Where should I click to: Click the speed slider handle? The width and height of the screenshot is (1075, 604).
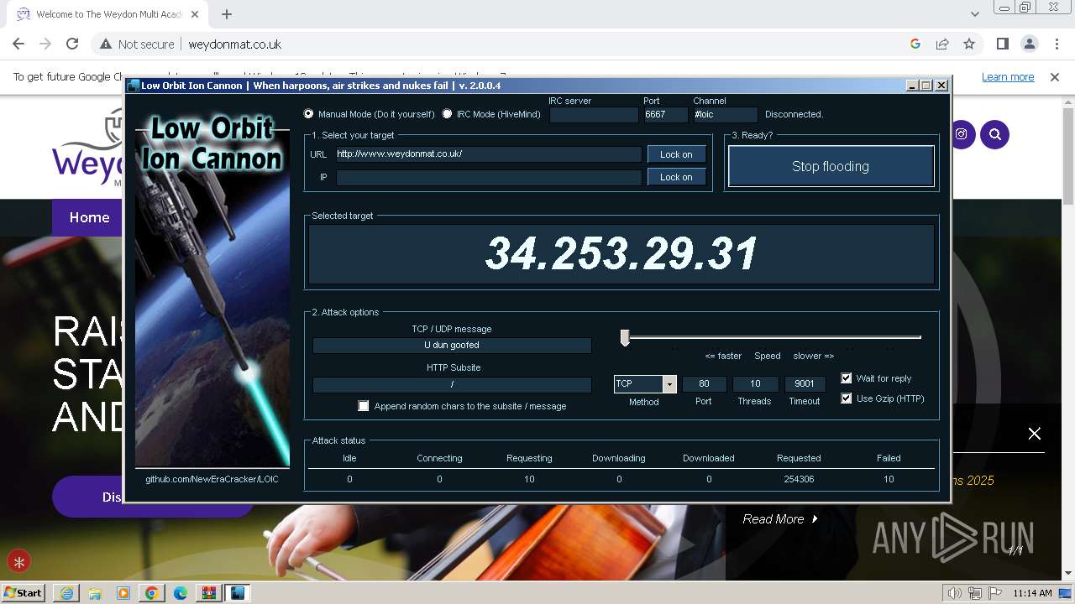pos(625,337)
